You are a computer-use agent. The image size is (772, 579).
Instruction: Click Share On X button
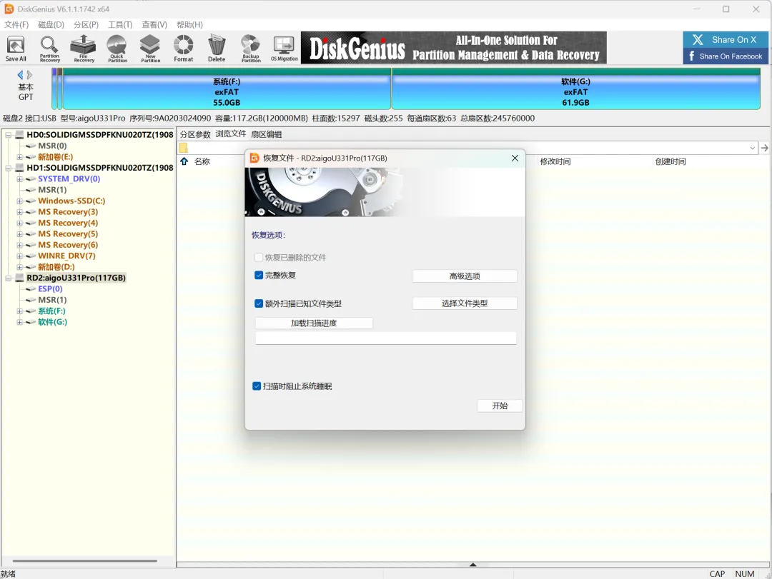tap(726, 40)
